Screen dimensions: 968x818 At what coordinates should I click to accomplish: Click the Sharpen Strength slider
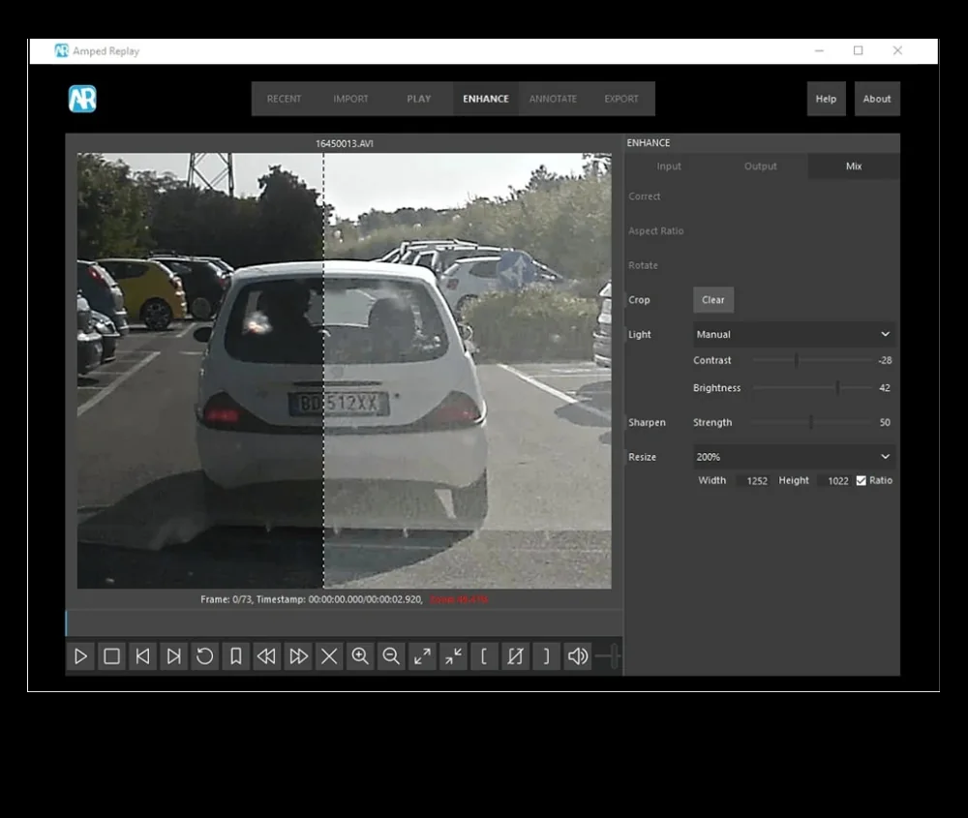pyautogui.click(x=812, y=422)
